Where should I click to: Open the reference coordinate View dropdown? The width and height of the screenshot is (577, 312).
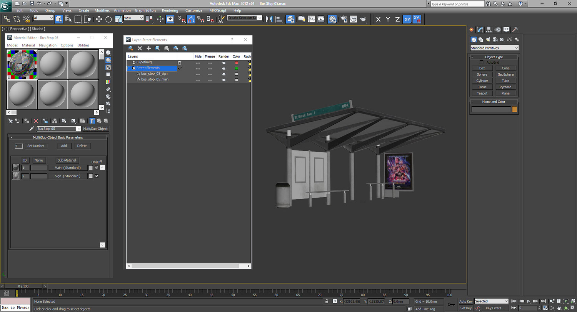coord(133,18)
